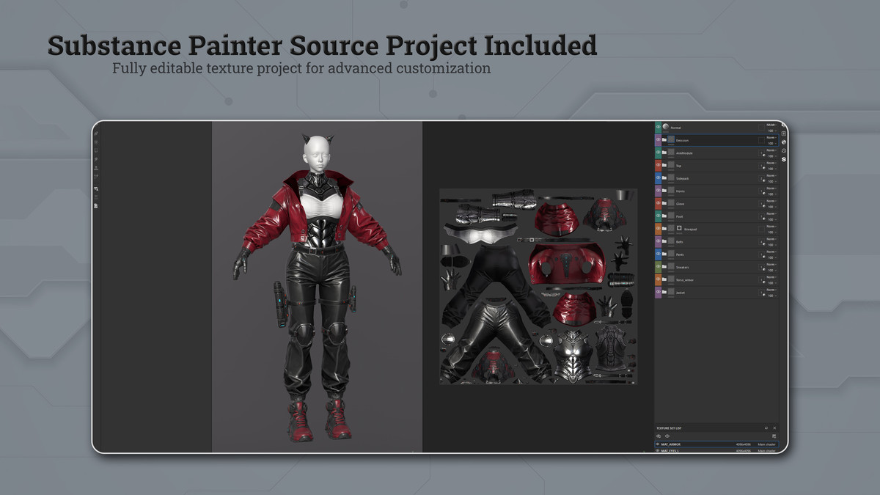Adjust the opacity value of Glove layer
Screen dimensions: 880x495
pos(771,207)
